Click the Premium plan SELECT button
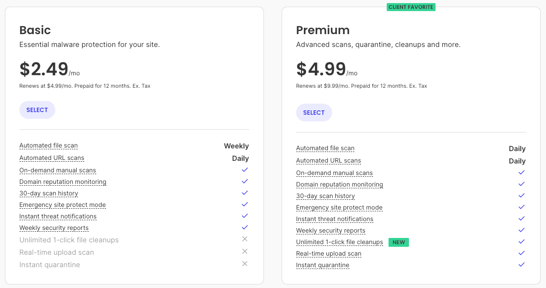The height and width of the screenshot is (288, 546). coord(314,113)
